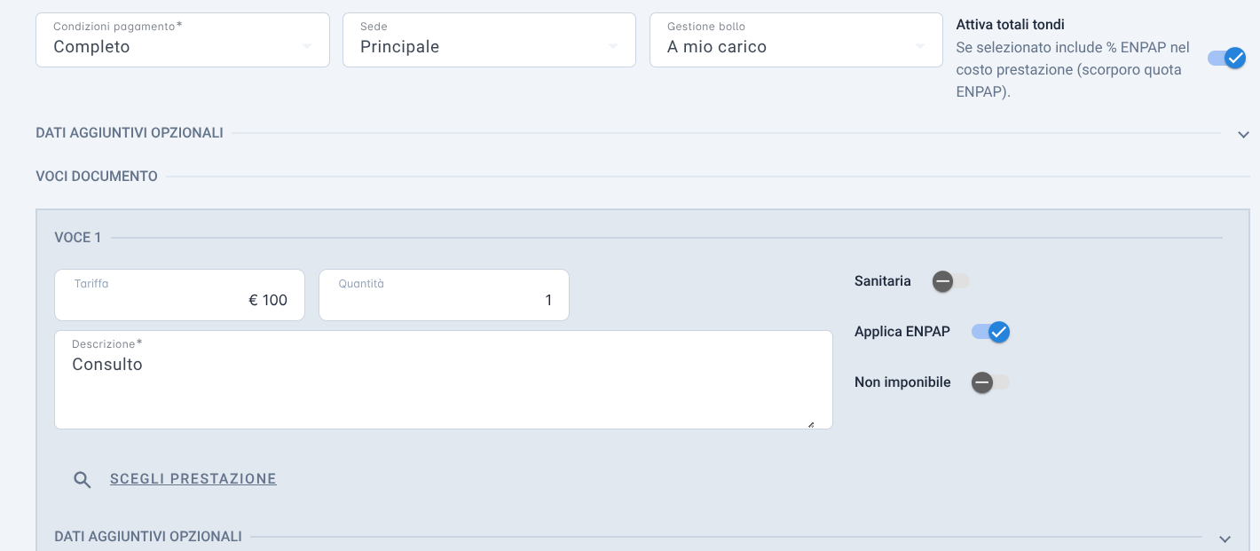Click the Sede dropdown arrow icon
This screenshot has height=551, width=1260.
click(613, 46)
